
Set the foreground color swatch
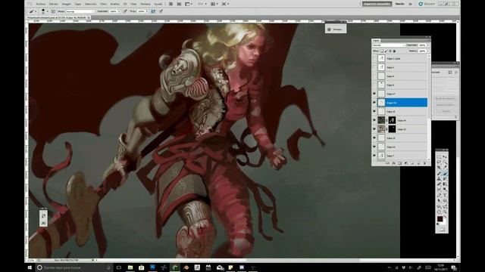tap(440, 218)
